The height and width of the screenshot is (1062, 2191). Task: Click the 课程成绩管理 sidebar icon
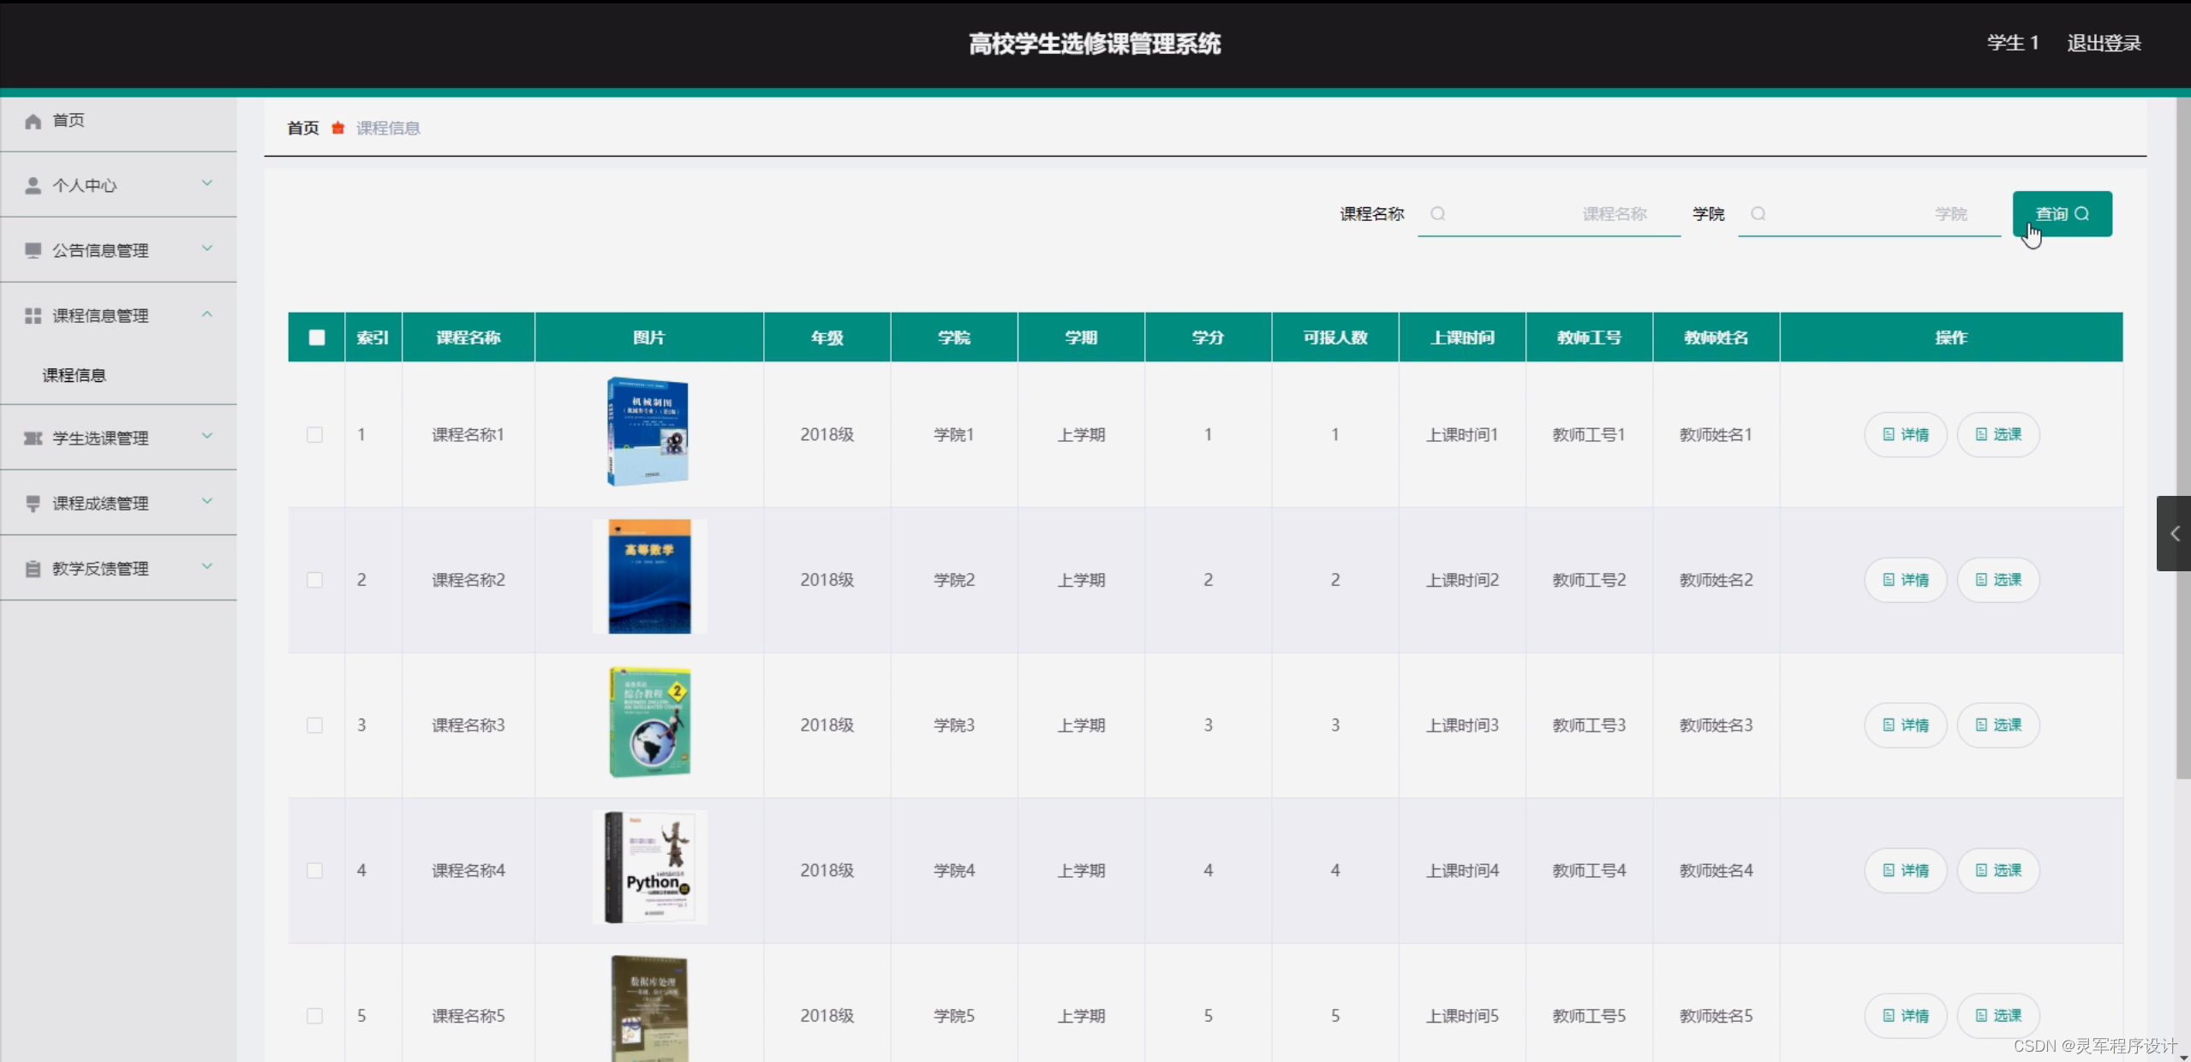pos(33,504)
